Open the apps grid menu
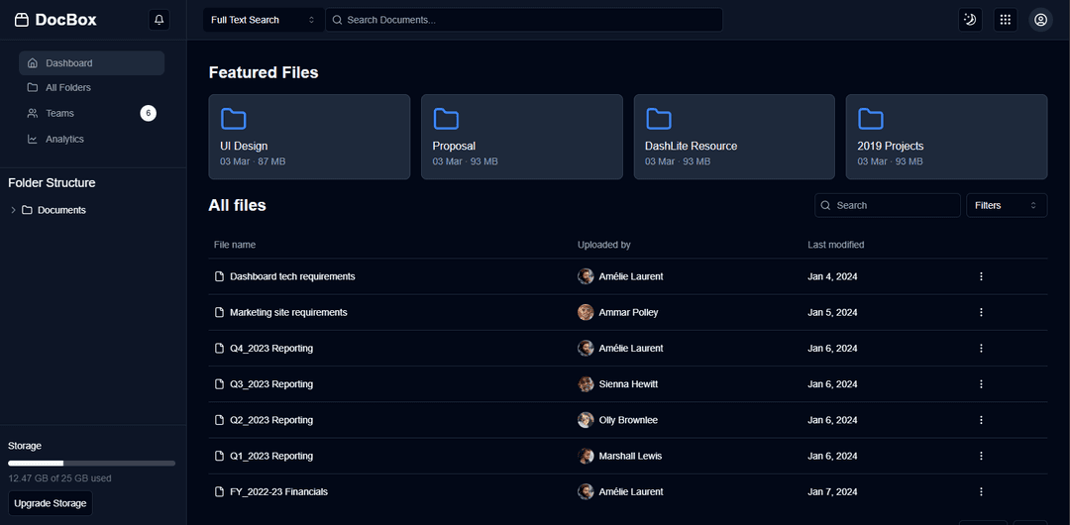1070x525 pixels. pos(1005,20)
